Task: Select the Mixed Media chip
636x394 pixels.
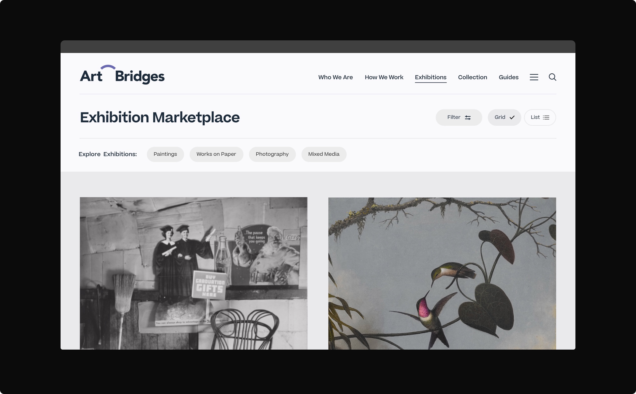Action: tap(324, 154)
